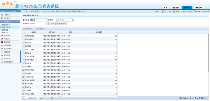This screenshot has height=101, width=210.
Task: Collapse the 里程报表 sidebar section
Action: (x=10, y=21)
